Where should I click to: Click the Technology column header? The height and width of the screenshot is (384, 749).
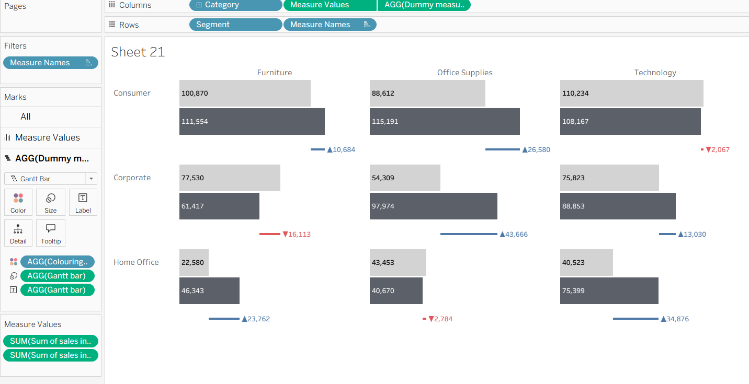(x=655, y=73)
